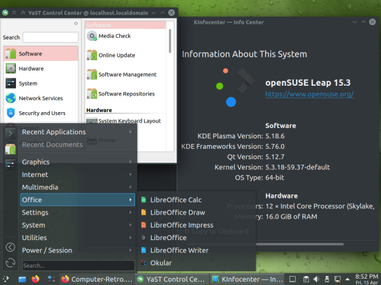Open Internet category in launcher menu
This screenshot has width=381, height=285.
78,174
